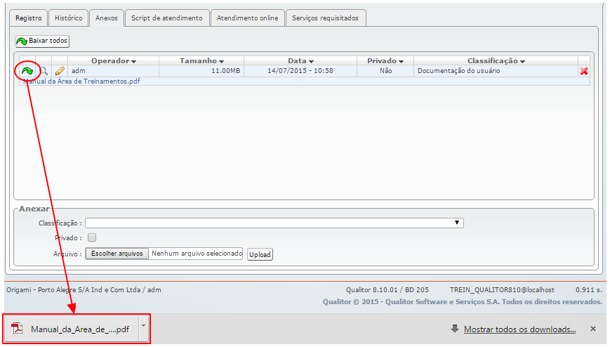Delete attachment with red X icon
Viewport: 610px width, 347px height.
584,71
